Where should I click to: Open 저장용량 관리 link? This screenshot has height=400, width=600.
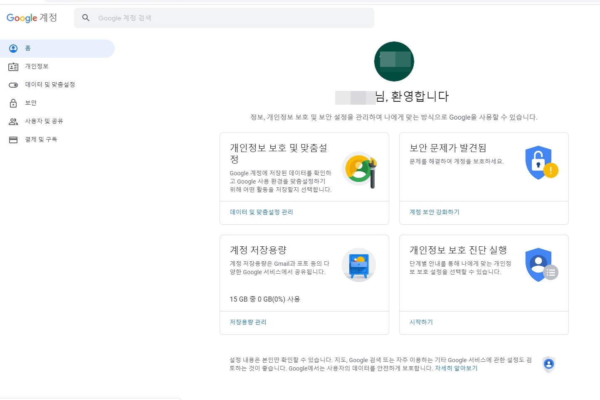pos(248,322)
